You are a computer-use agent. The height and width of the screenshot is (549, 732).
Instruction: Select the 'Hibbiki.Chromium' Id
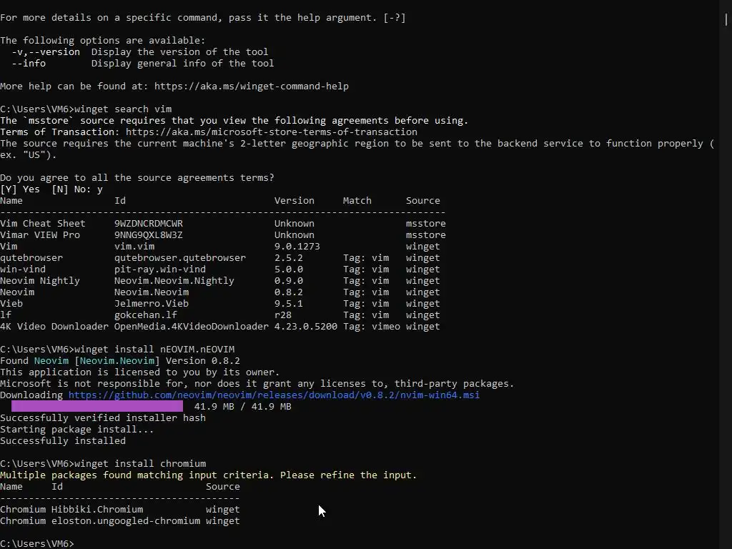97,509
